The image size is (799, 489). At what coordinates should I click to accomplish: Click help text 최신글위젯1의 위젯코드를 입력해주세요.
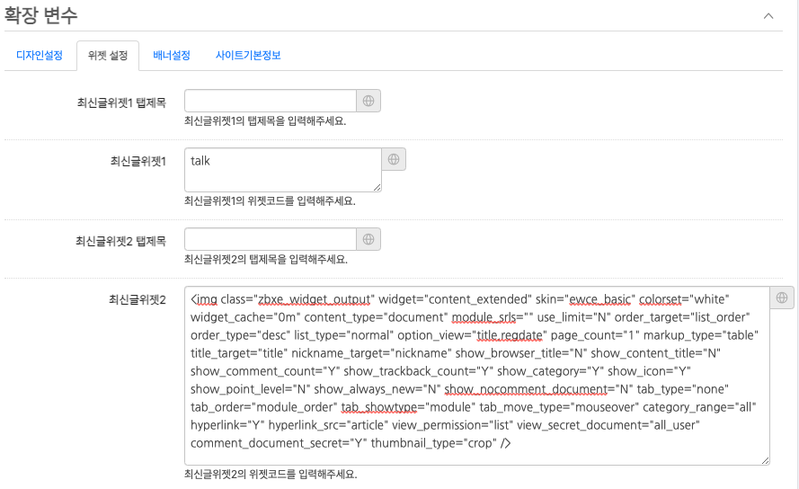[270, 200]
